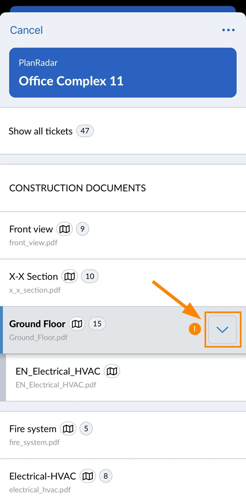Tap Cancel to dismiss the sheet

(x=26, y=30)
